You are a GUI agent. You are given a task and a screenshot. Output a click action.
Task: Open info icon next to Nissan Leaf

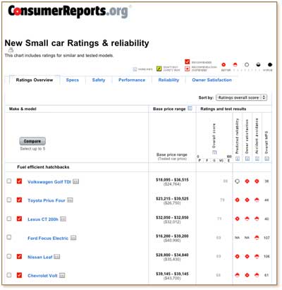coord(57,257)
